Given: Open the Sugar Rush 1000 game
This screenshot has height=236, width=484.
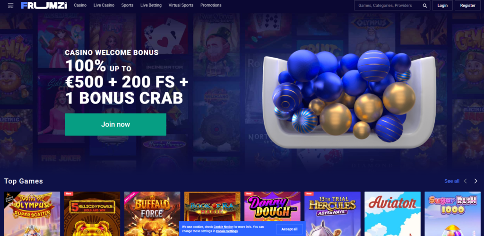Looking at the screenshot, I should coord(452,214).
